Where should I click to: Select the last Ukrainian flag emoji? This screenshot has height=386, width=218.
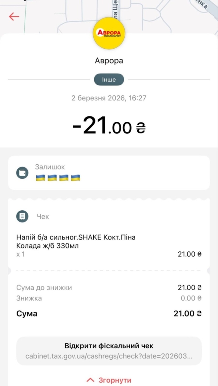[74, 178]
